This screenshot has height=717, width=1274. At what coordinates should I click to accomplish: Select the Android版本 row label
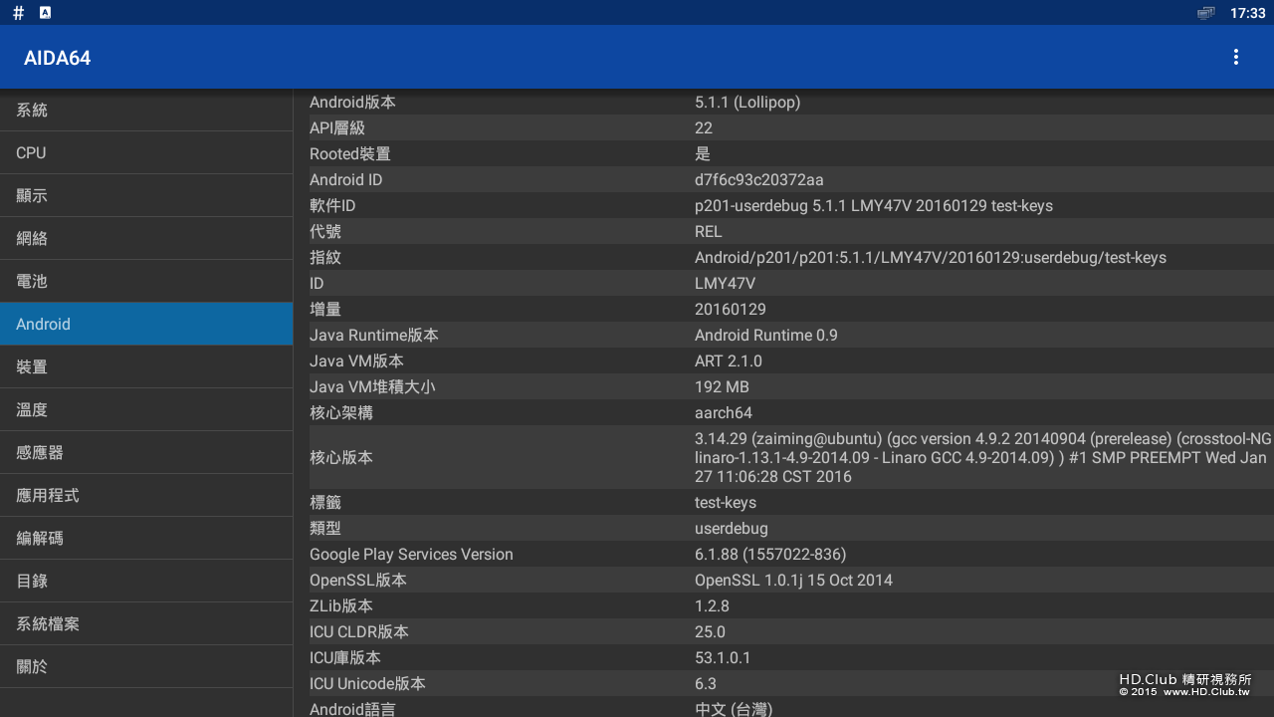(352, 102)
